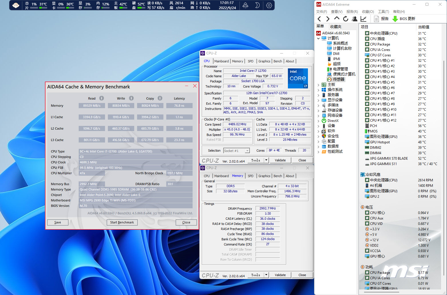The image size is (447, 295).
Task: Open the hexagon settings icon in monitor bar
Action: coord(269,5)
